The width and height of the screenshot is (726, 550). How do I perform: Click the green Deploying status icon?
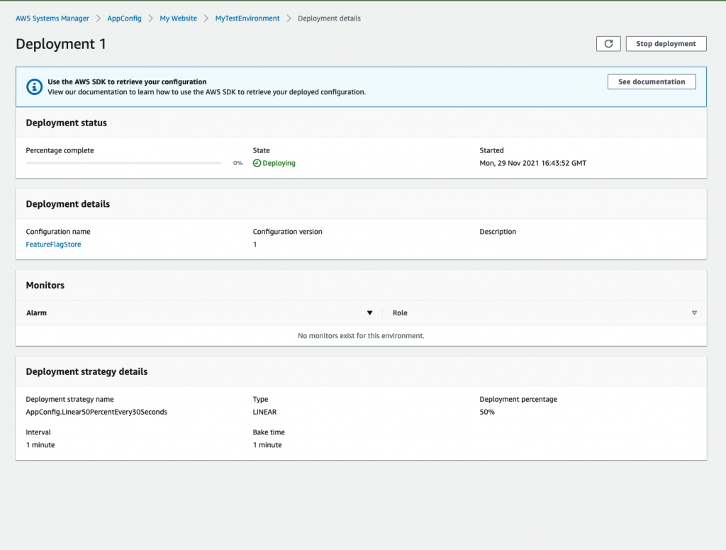258,163
